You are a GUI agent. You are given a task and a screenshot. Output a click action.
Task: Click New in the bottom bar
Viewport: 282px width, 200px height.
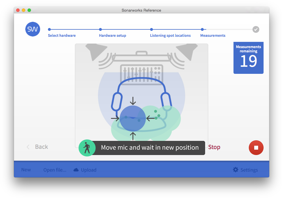coord(26,170)
